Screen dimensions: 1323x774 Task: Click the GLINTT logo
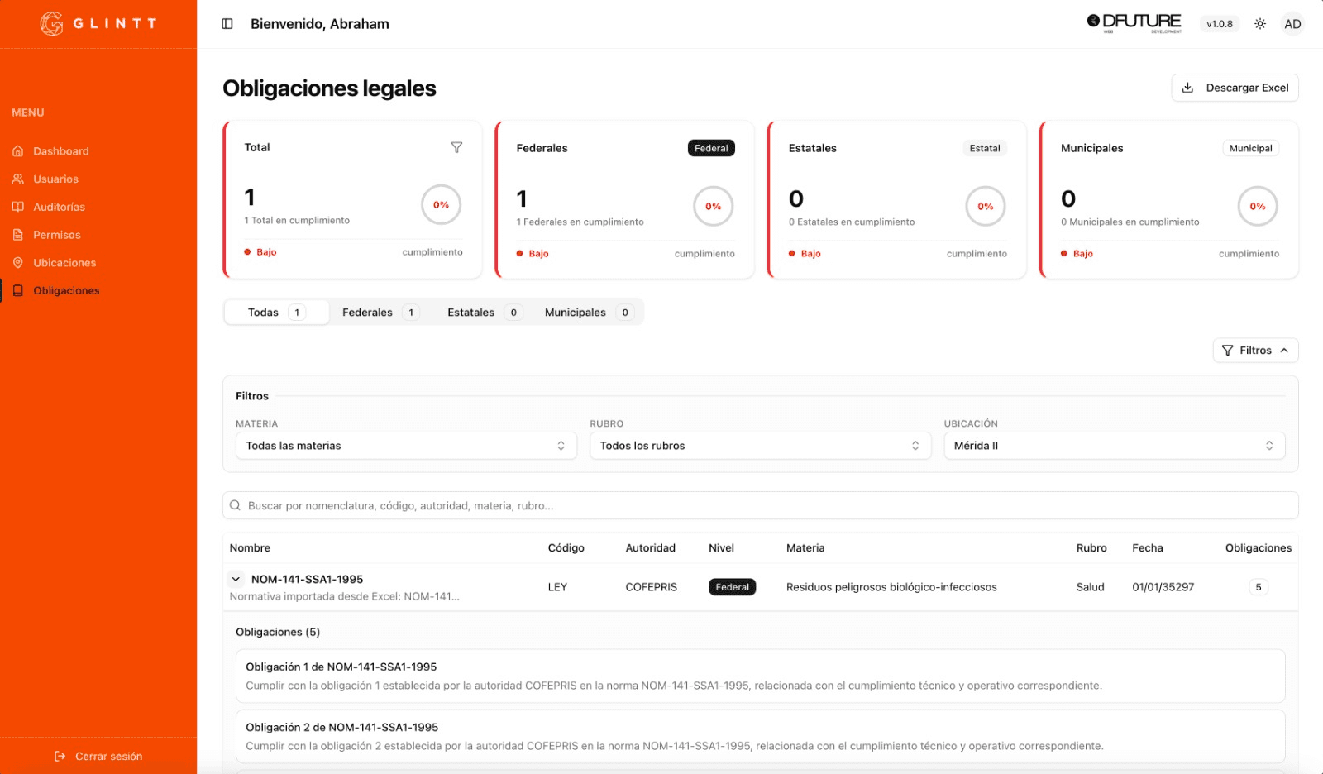(x=98, y=24)
